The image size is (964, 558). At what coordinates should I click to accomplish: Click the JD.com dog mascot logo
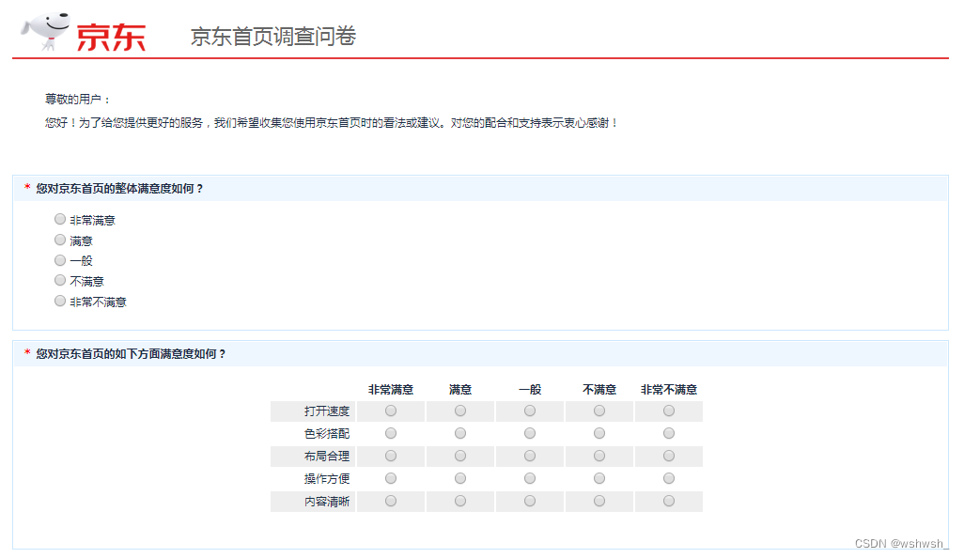click(x=45, y=31)
